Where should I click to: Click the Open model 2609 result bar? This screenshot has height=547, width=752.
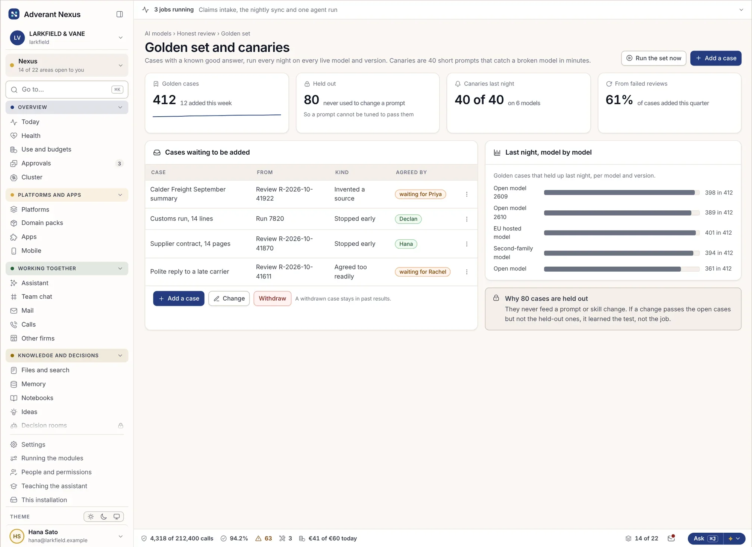point(622,193)
